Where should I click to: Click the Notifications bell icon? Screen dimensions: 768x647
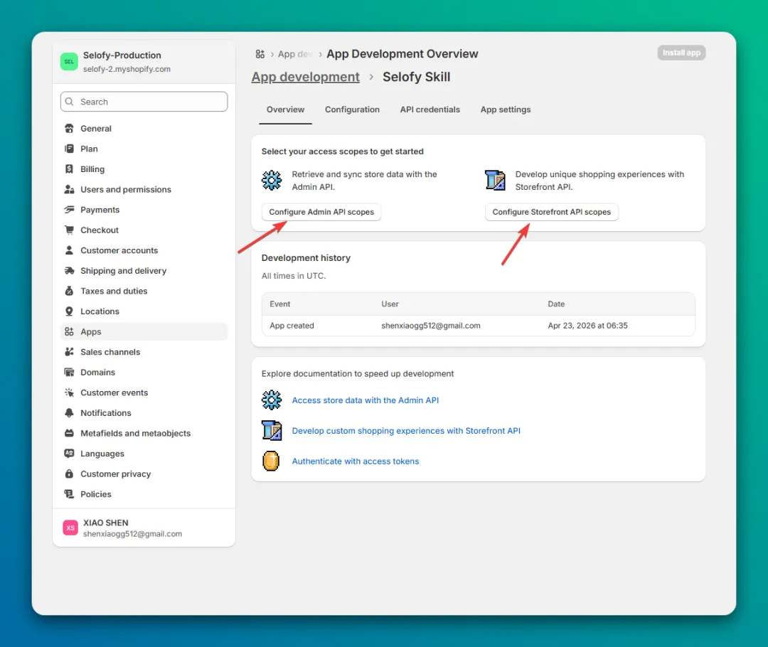(x=69, y=413)
